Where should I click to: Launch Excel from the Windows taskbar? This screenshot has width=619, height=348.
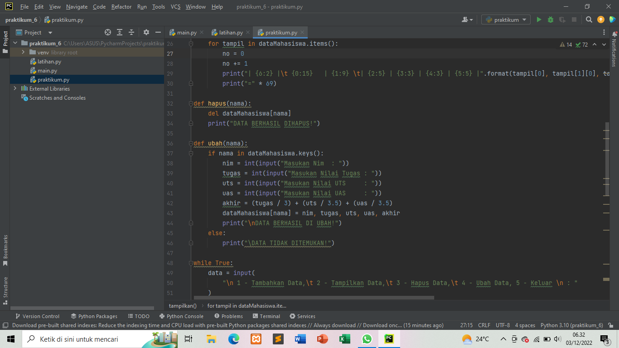click(x=345, y=338)
